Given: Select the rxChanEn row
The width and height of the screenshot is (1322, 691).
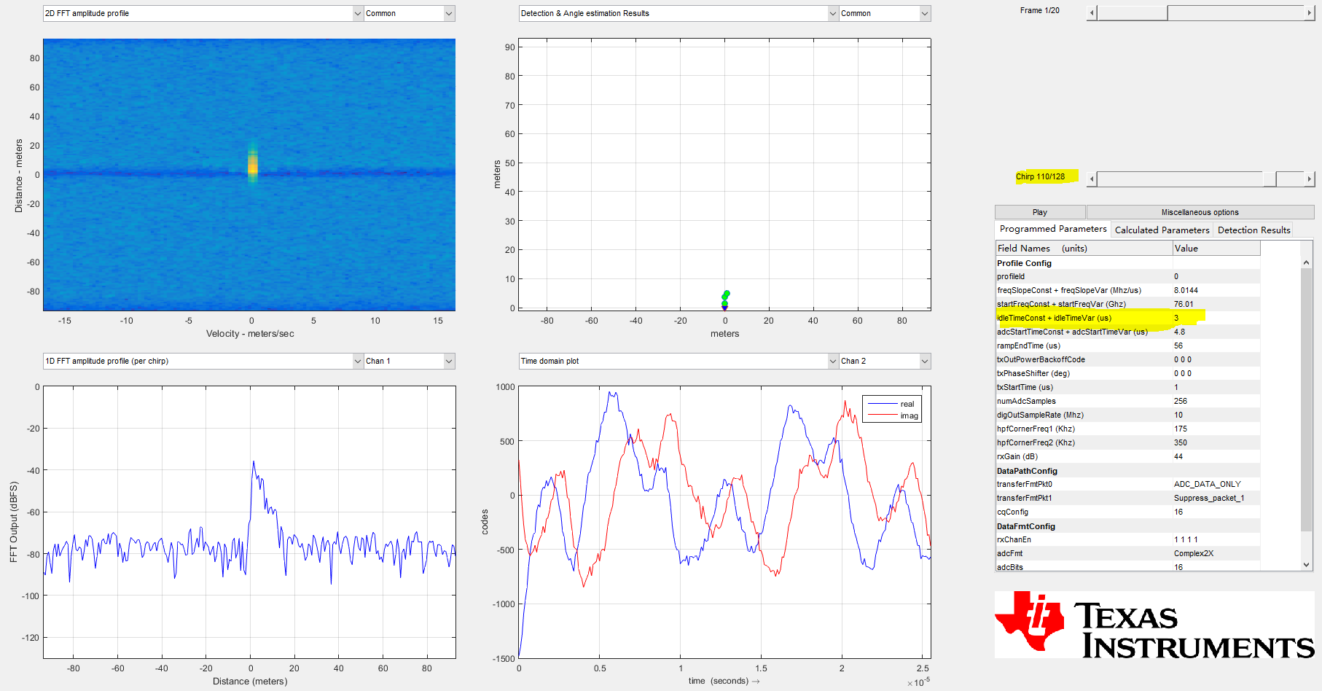Looking at the screenshot, I should [1127, 539].
